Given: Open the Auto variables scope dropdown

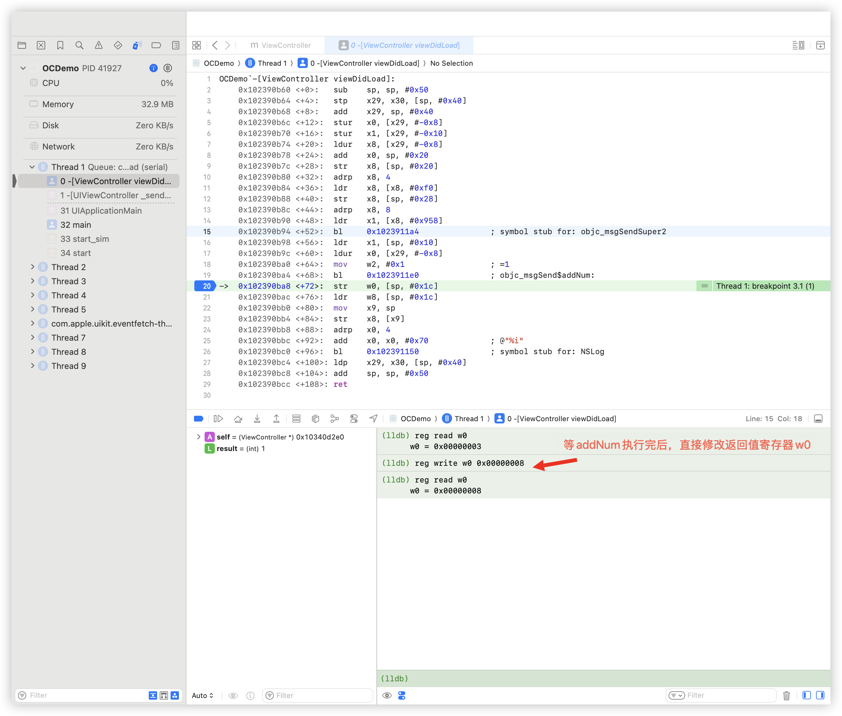Looking at the screenshot, I should pyautogui.click(x=203, y=696).
